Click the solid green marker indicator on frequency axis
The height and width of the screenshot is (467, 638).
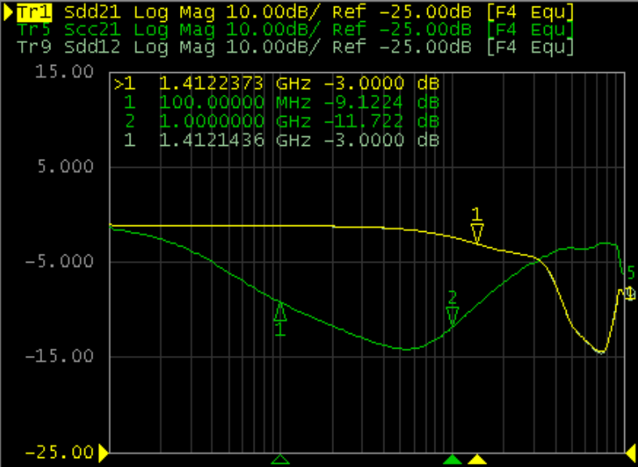[453, 460]
